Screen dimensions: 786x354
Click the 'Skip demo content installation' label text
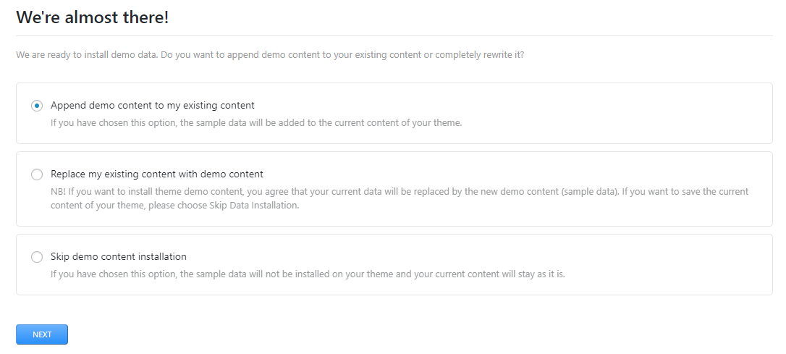click(118, 257)
